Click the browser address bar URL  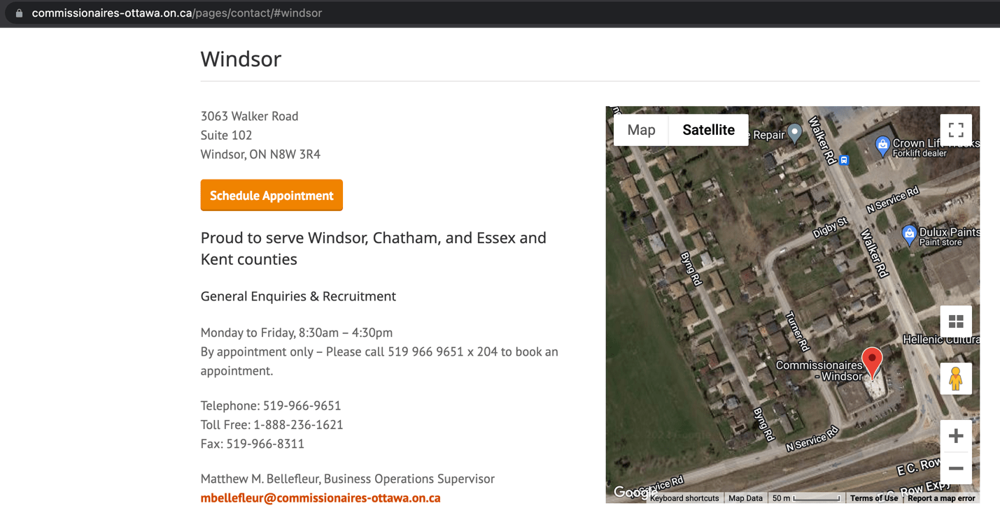coord(177,13)
